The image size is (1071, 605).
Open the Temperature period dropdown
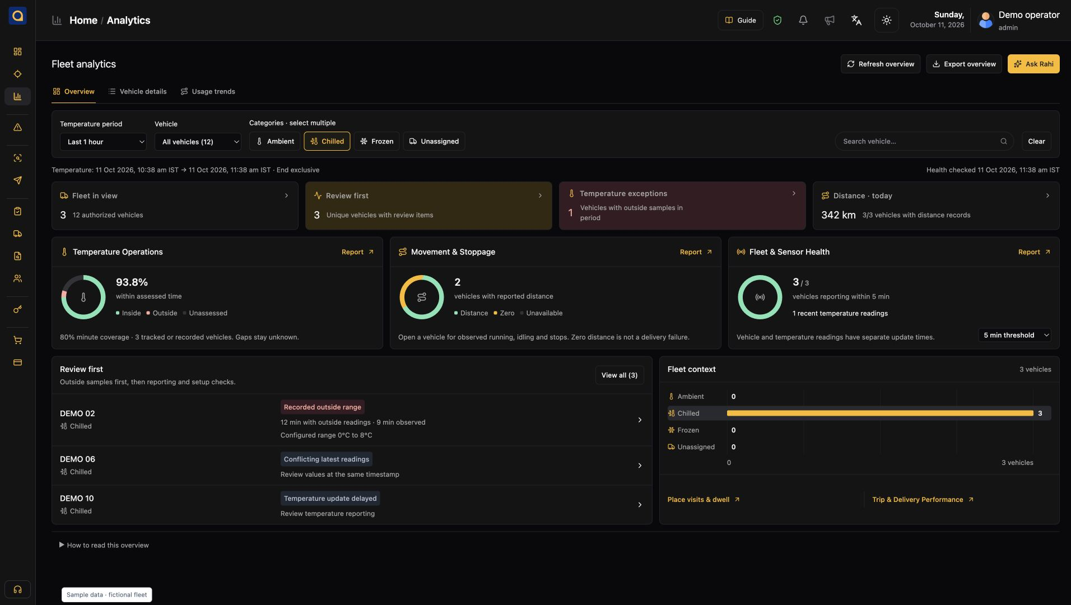coord(103,142)
